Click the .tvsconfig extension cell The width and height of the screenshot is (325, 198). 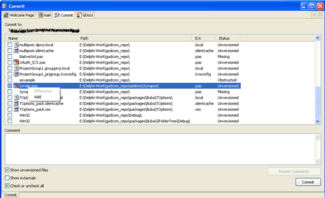[x=203, y=74]
